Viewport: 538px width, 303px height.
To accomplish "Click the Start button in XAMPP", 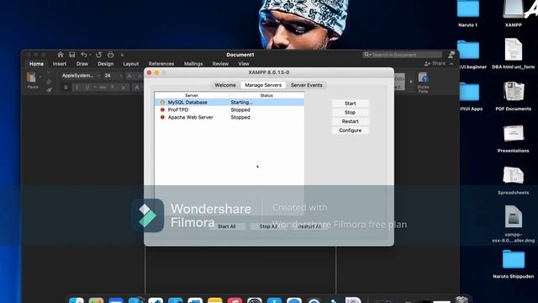I will (x=350, y=104).
